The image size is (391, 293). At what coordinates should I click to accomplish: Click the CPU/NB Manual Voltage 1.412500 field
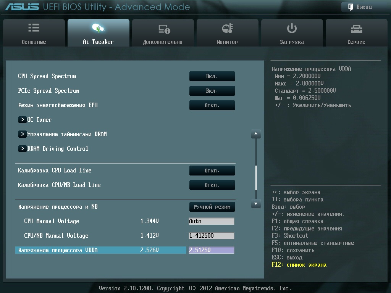click(x=212, y=235)
